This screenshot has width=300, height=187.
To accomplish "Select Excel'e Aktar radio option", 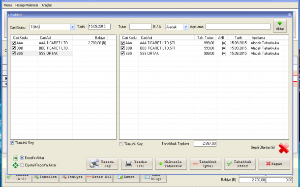I will (x=22, y=157).
